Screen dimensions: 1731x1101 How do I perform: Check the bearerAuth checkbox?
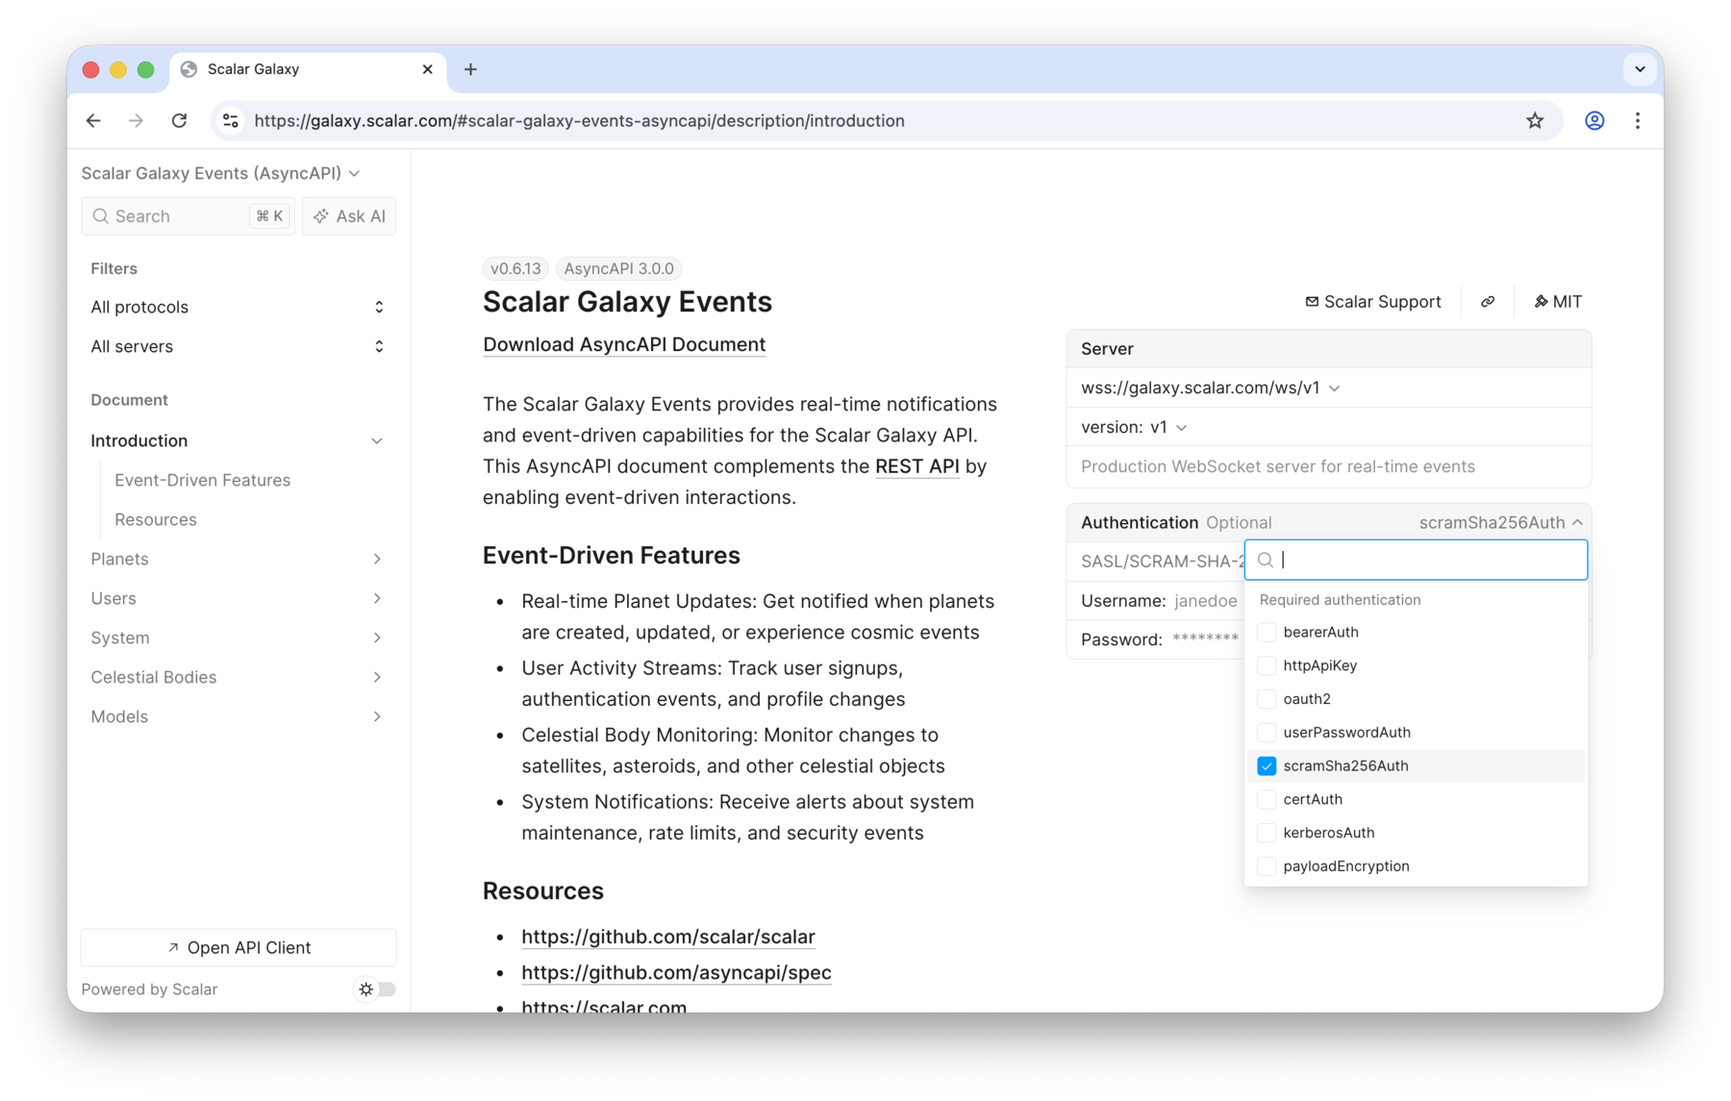tap(1267, 633)
